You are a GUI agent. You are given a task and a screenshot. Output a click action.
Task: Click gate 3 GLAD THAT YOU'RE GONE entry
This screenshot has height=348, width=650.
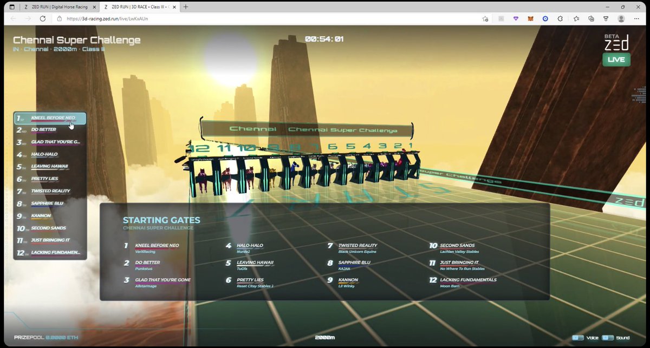click(158, 283)
